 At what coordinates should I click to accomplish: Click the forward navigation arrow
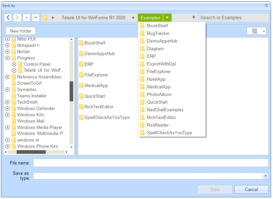pos(17,17)
